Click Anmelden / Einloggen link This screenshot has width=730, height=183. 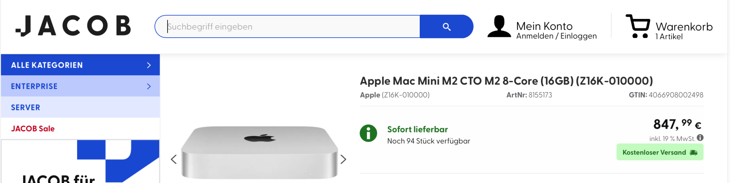(x=556, y=36)
